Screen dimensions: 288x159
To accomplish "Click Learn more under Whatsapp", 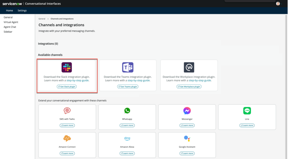I will click(127, 125).
